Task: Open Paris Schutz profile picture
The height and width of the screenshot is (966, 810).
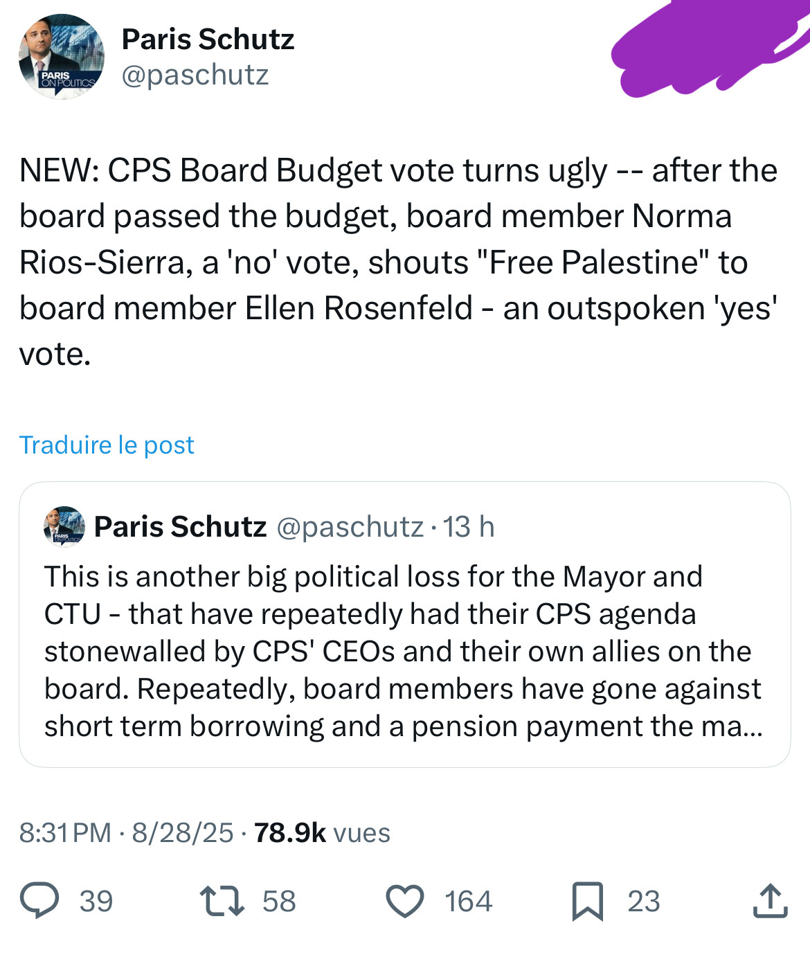Action: [62, 57]
